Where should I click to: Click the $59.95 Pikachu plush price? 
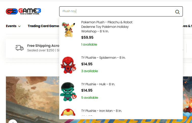pyautogui.click(x=87, y=37)
